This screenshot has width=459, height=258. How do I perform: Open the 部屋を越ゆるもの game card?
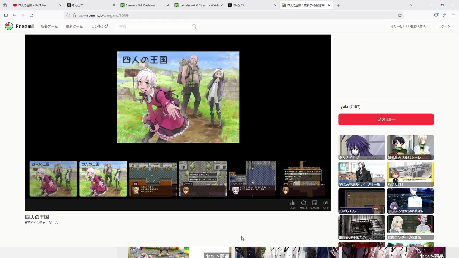point(361,228)
